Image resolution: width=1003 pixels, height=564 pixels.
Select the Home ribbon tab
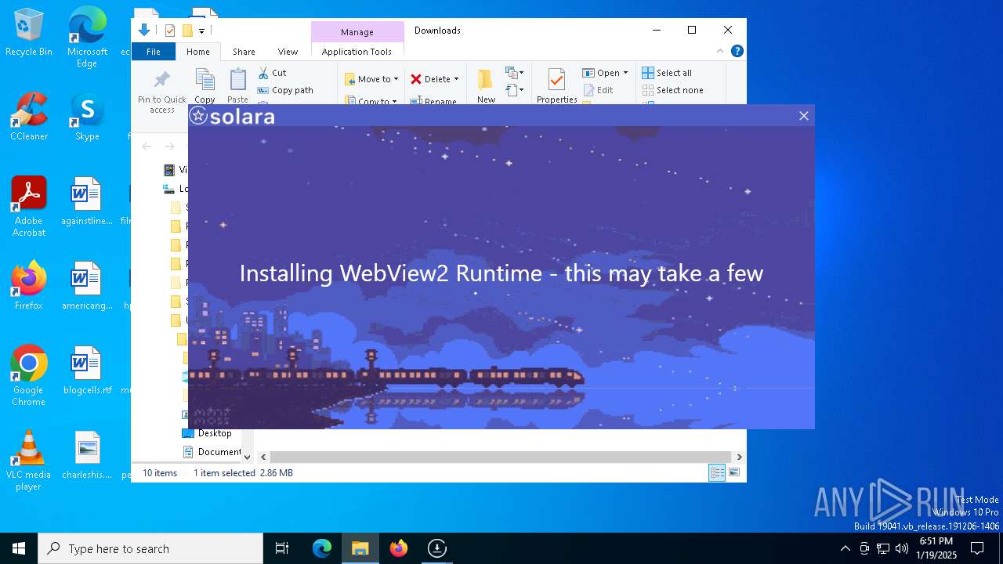pyautogui.click(x=197, y=52)
